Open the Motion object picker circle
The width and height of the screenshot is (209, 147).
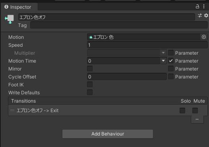pos(204,37)
